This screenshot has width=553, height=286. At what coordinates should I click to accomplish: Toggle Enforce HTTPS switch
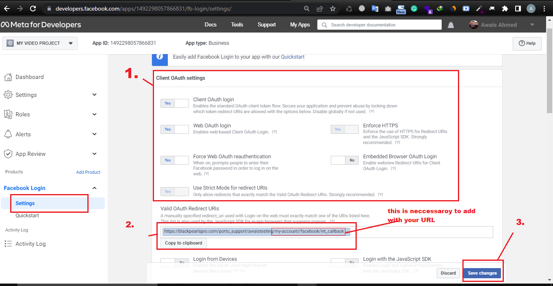345,129
